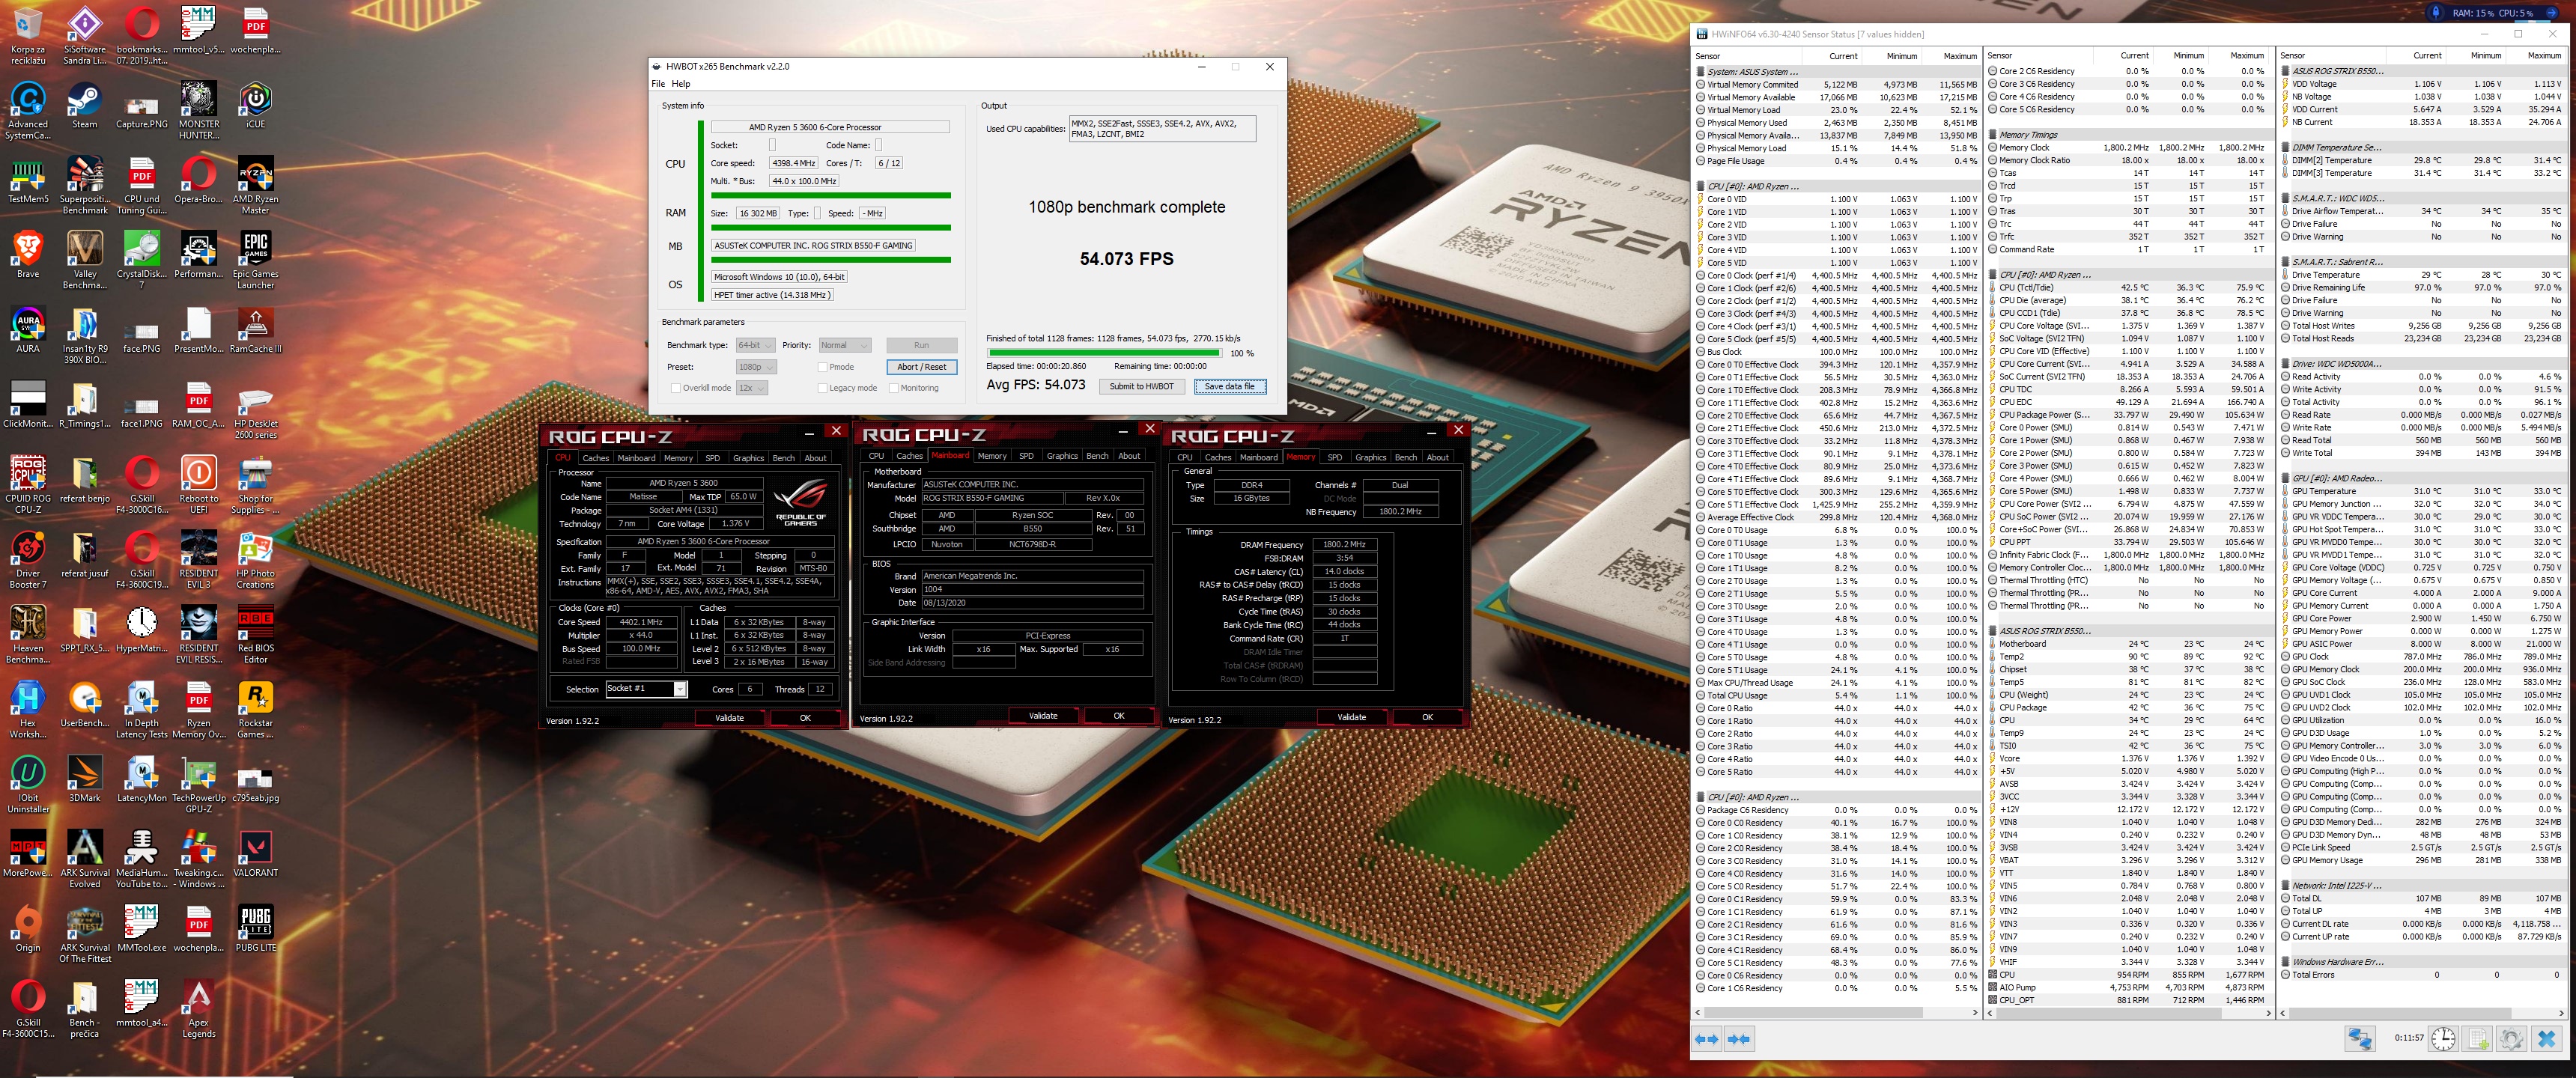Enable Legacy mode checkbox

click(822, 388)
